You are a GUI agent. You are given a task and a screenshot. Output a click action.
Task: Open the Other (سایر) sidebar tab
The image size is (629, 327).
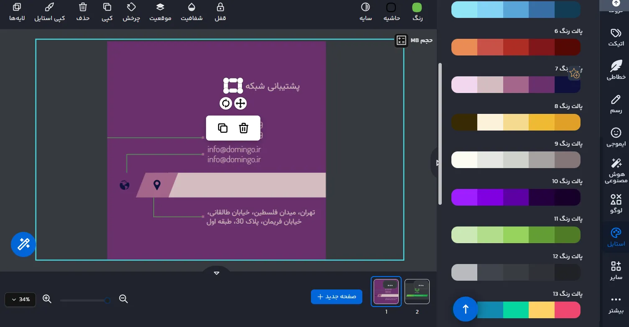coord(616,270)
